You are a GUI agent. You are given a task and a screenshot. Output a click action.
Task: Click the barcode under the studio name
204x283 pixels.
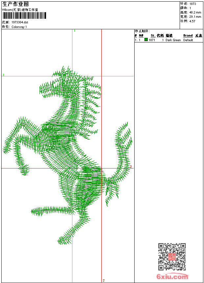click(x=24, y=15)
